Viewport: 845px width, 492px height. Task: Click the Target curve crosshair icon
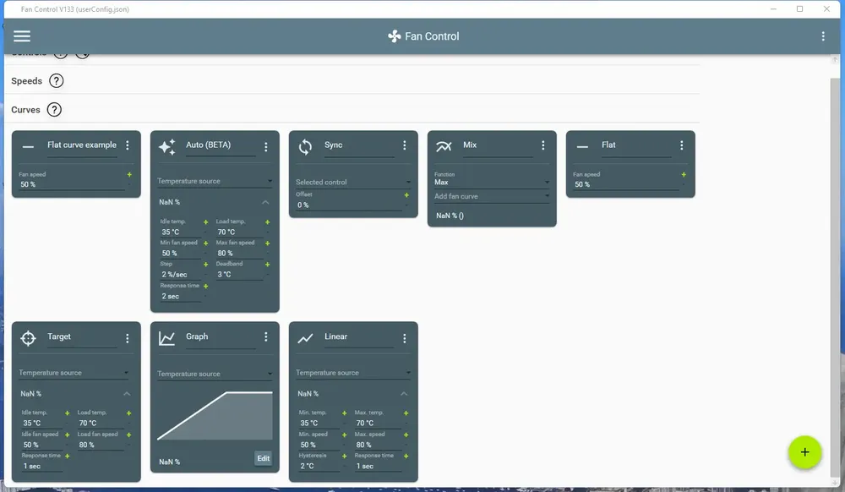click(28, 338)
